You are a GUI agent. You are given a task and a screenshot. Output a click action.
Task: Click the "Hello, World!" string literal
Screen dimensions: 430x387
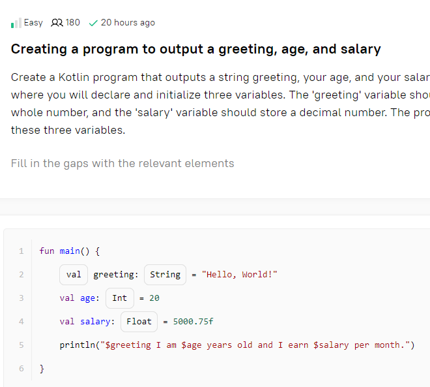tap(239, 275)
